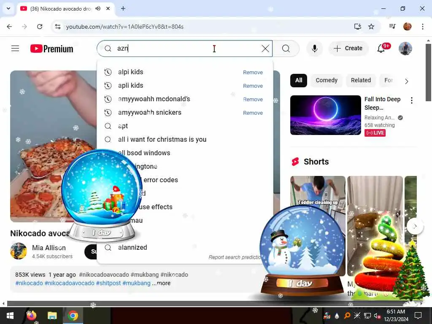Open a new Chrome tab
Image resolution: width=432 pixels, height=324 pixels.
[x=123, y=8]
